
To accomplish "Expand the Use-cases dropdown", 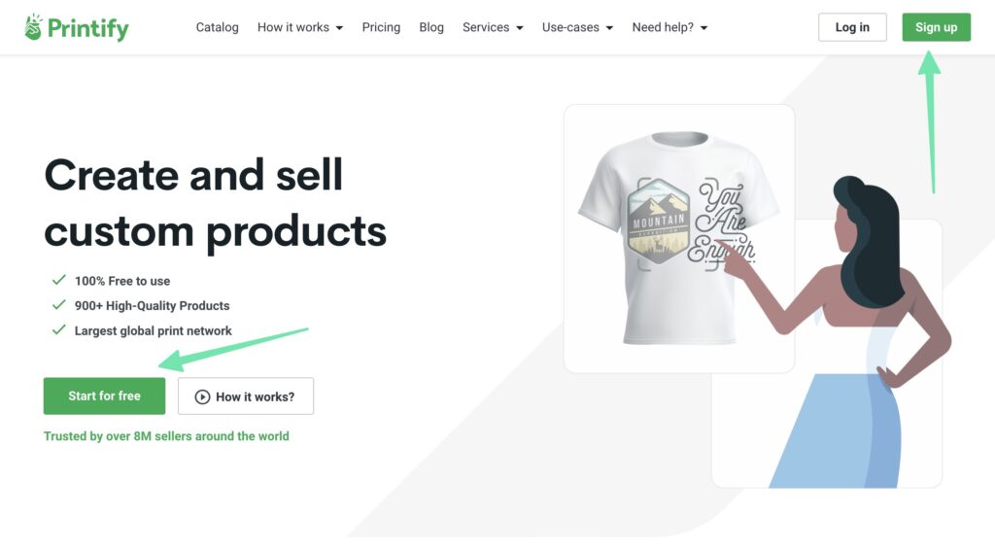I will [x=577, y=27].
